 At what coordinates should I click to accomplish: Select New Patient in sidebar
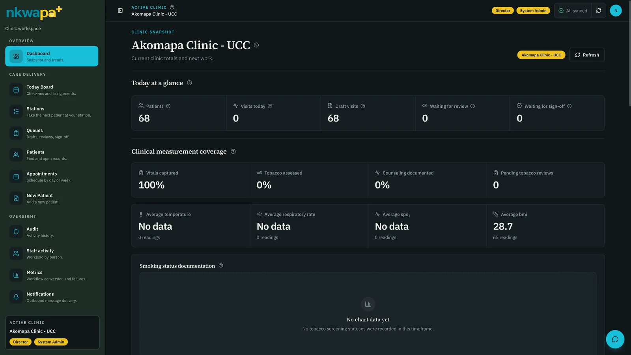pos(52,198)
